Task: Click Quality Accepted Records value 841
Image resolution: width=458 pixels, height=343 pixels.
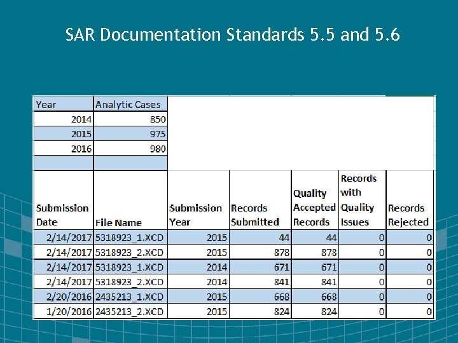Action: tap(315, 282)
